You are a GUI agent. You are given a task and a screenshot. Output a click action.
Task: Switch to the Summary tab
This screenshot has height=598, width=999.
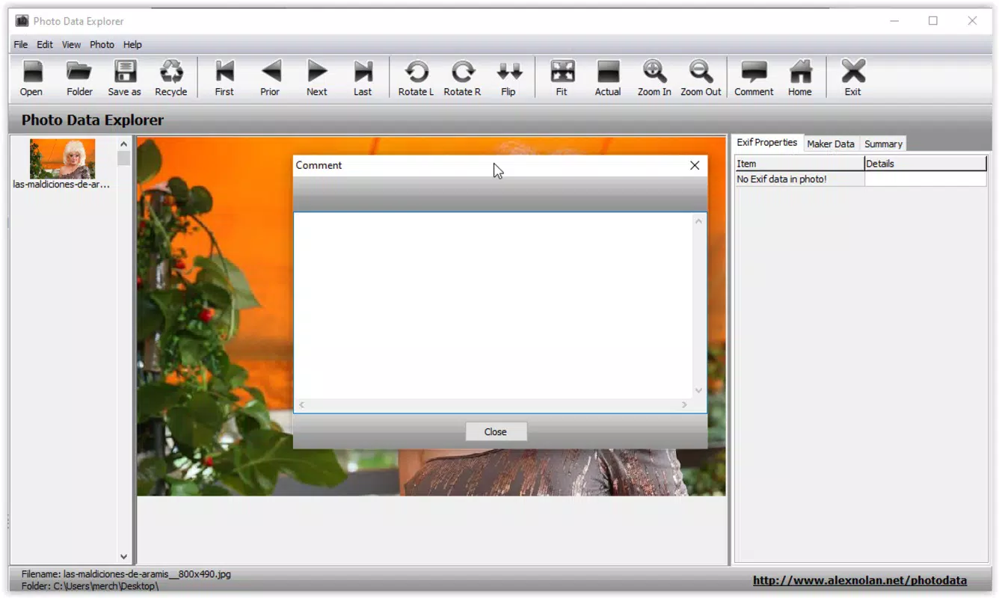[883, 144]
